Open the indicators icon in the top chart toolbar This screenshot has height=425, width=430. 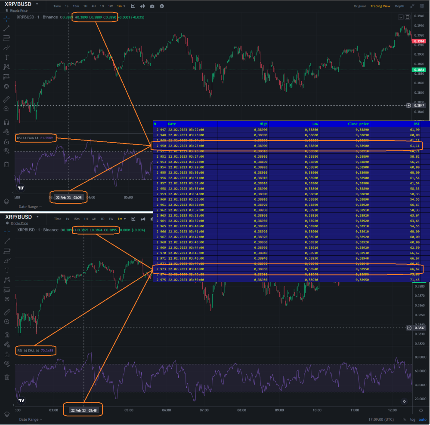133,6
